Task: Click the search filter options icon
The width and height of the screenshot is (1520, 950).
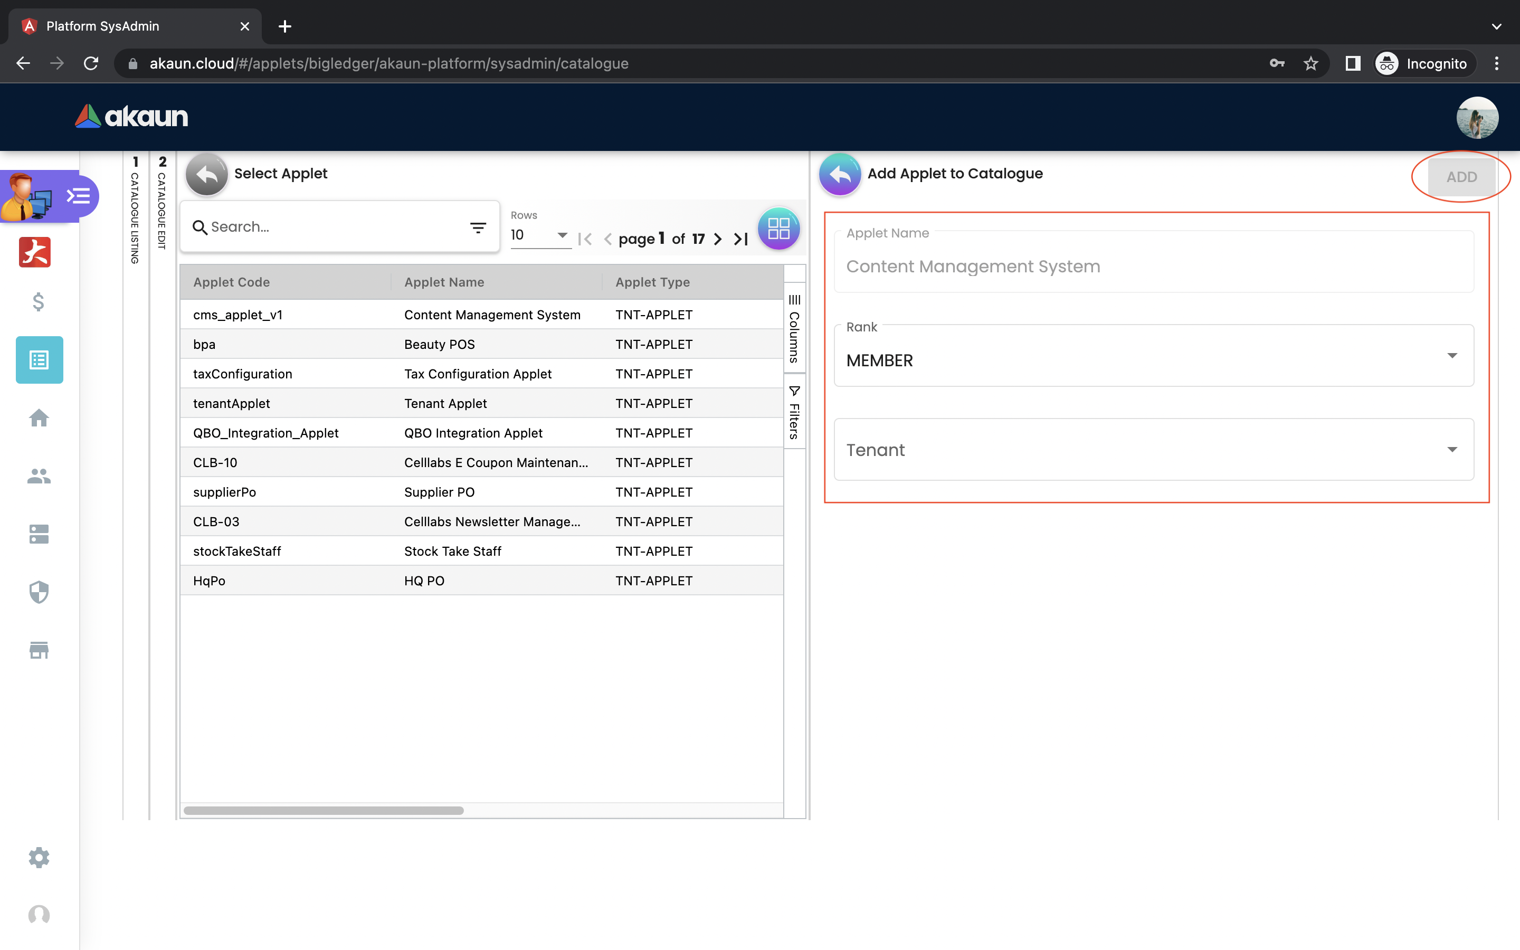Action: pos(478,227)
